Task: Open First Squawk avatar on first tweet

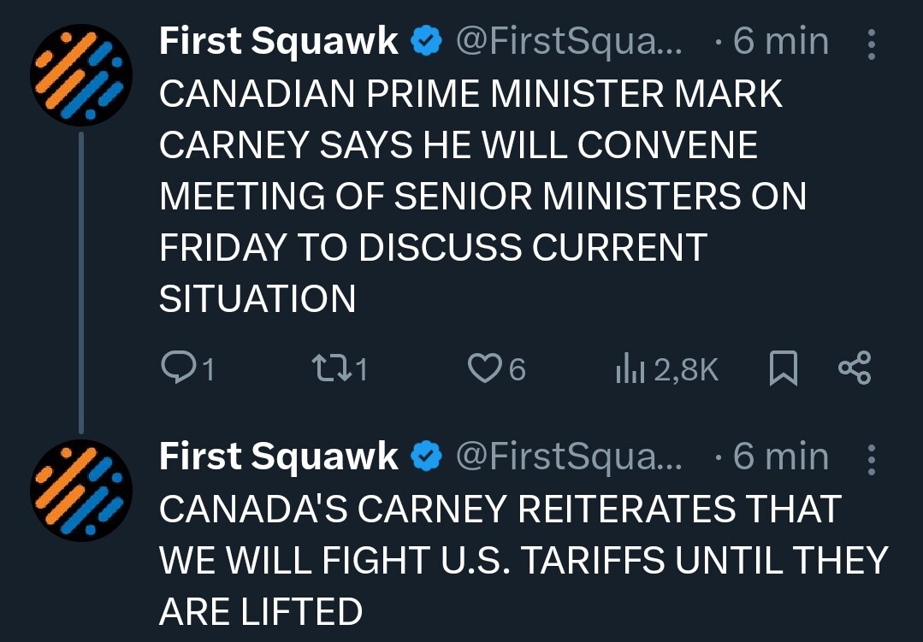Action: point(81,75)
